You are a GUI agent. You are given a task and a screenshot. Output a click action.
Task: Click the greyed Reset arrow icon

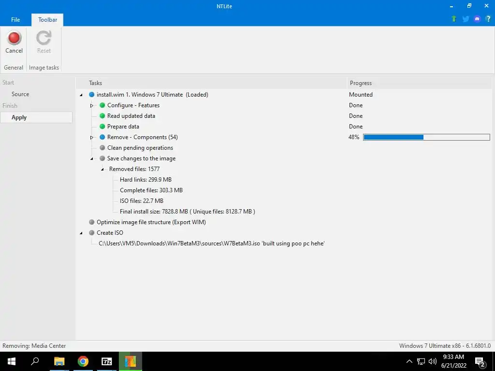coord(44,38)
